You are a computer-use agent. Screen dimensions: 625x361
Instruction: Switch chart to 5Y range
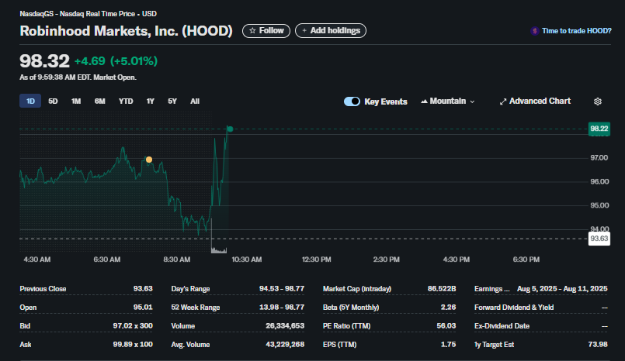(172, 101)
